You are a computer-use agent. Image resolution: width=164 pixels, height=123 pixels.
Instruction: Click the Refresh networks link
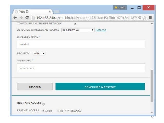tap(101, 30)
